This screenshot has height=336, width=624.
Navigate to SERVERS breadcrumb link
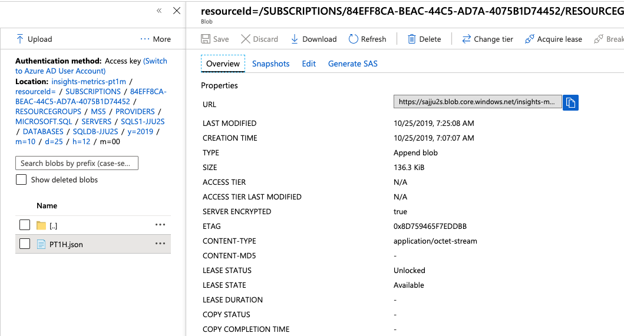coord(96,121)
